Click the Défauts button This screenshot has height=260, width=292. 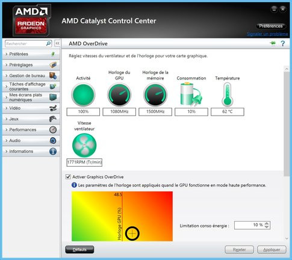79,250
